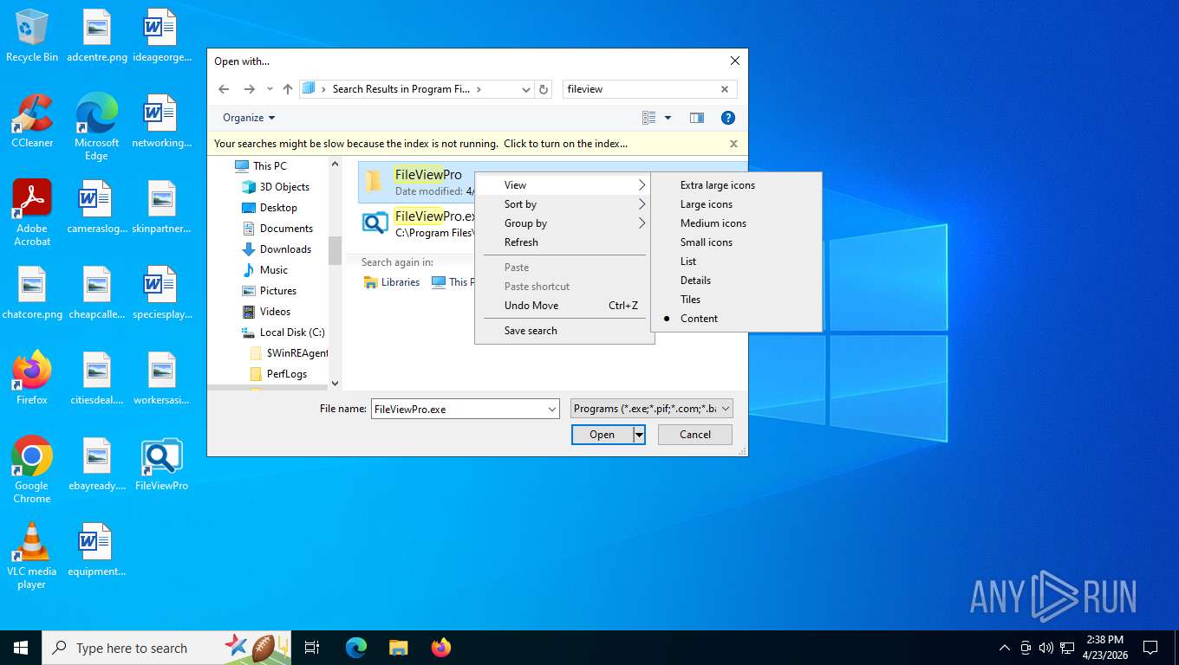Open the notification center icon
Screen dimensions: 1179x665
1150,648
